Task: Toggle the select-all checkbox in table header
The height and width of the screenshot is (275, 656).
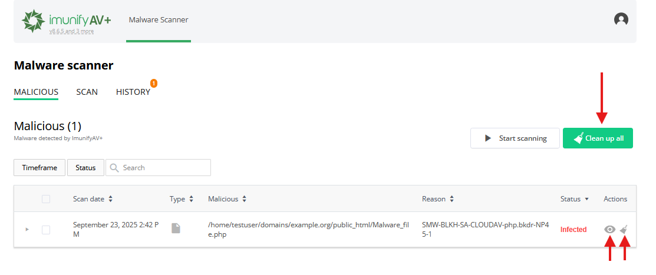Action: pyautogui.click(x=46, y=199)
